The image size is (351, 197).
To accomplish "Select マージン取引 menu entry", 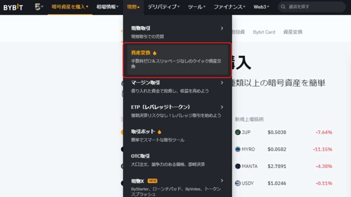I will (x=177, y=87).
